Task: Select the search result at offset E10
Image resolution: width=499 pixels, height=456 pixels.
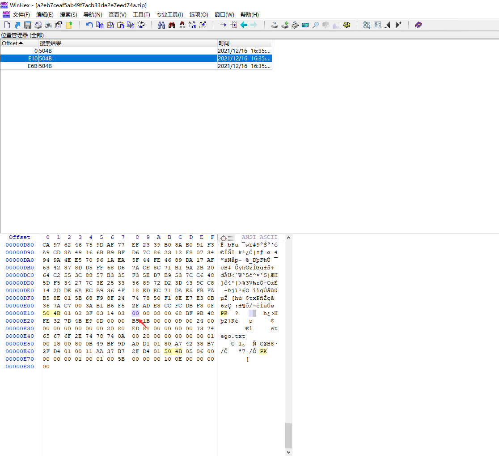Action: coord(136,59)
